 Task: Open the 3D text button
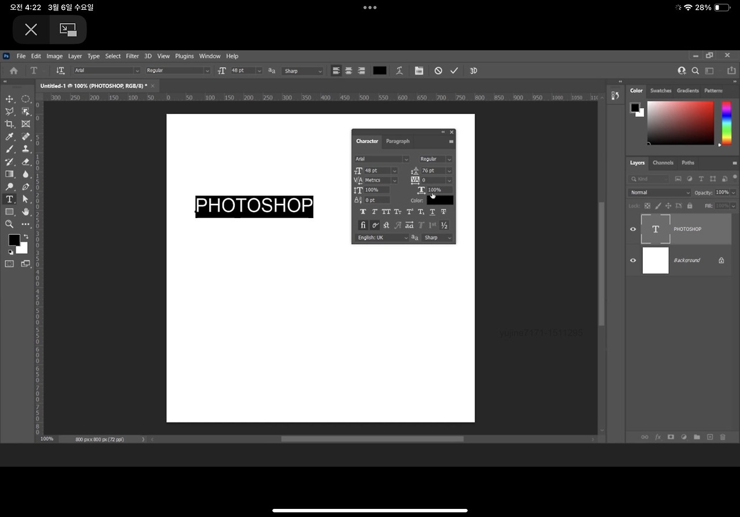[x=473, y=71]
